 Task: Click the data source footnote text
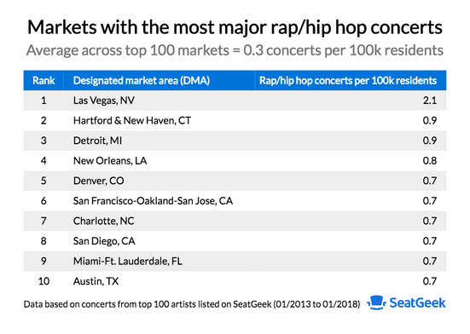point(192,304)
